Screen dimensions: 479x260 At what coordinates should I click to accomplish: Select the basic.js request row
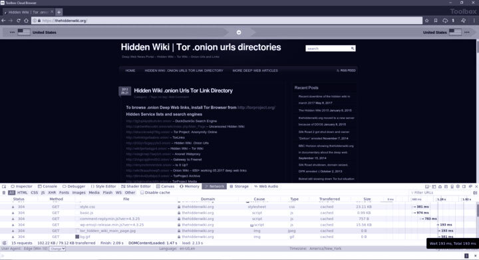[x=238, y=213]
